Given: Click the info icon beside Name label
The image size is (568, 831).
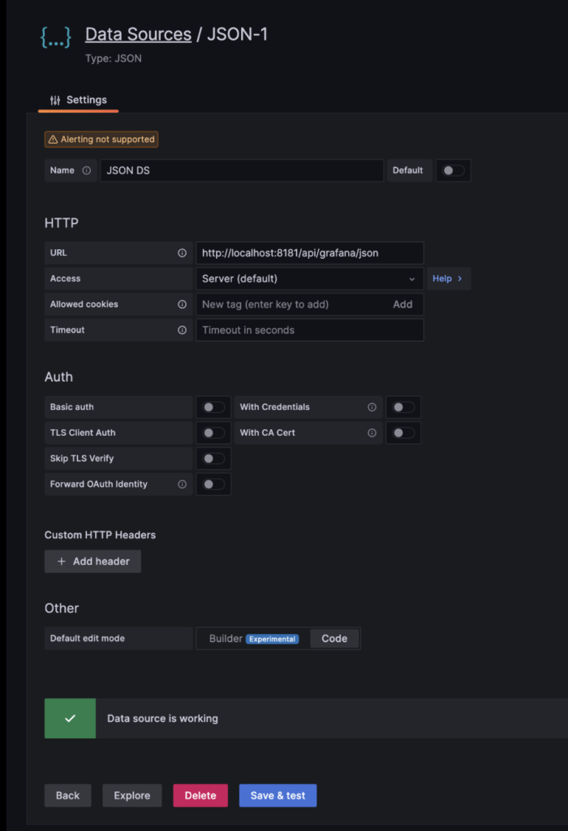Looking at the screenshot, I should (x=87, y=170).
